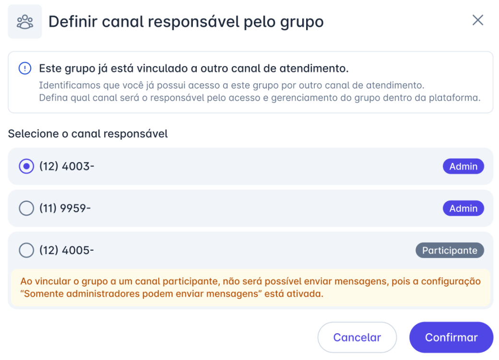Click the warning banner about linked channel
This screenshot has width=499, height=360.
[x=249, y=81]
